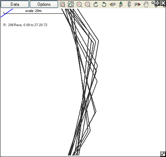Close the map panel with X
Image resolution: width=166 pixels, height=157 pixels.
tap(163, 3)
